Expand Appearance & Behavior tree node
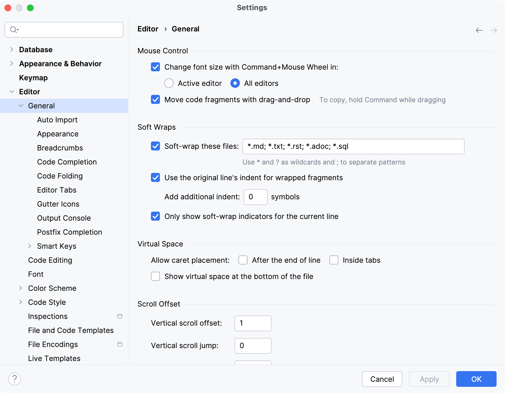505x393 pixels. tap(12, 64)
